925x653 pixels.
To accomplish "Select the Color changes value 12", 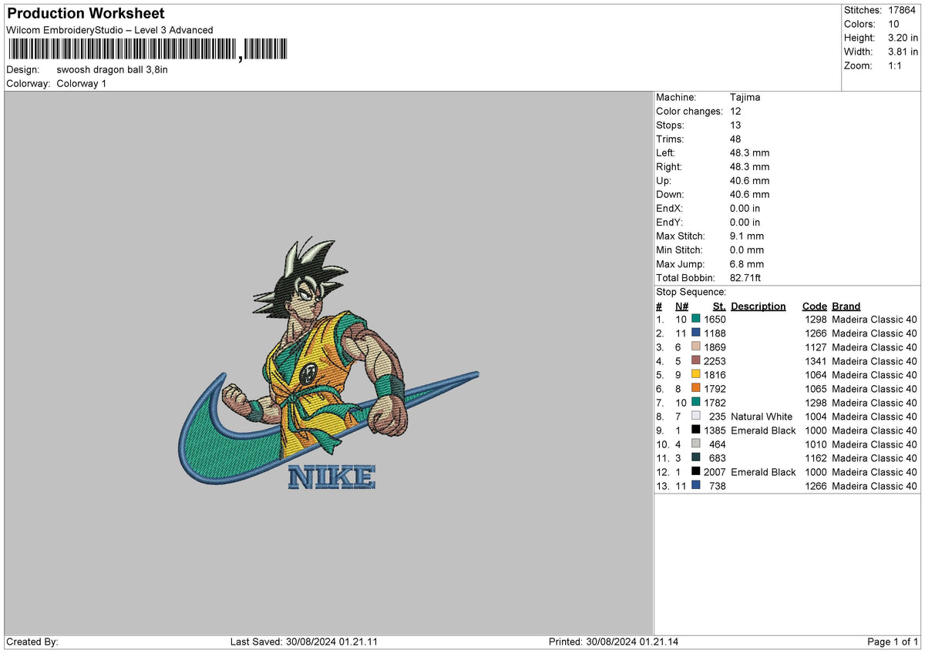I will (x=735, y=111).
